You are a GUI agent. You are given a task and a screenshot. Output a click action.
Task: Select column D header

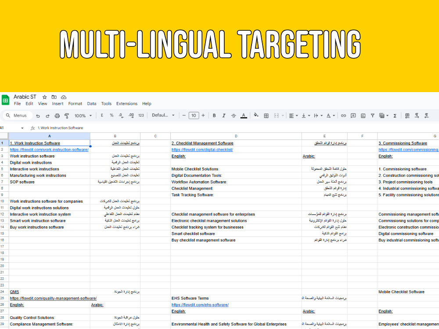click(x=236, y=136)
